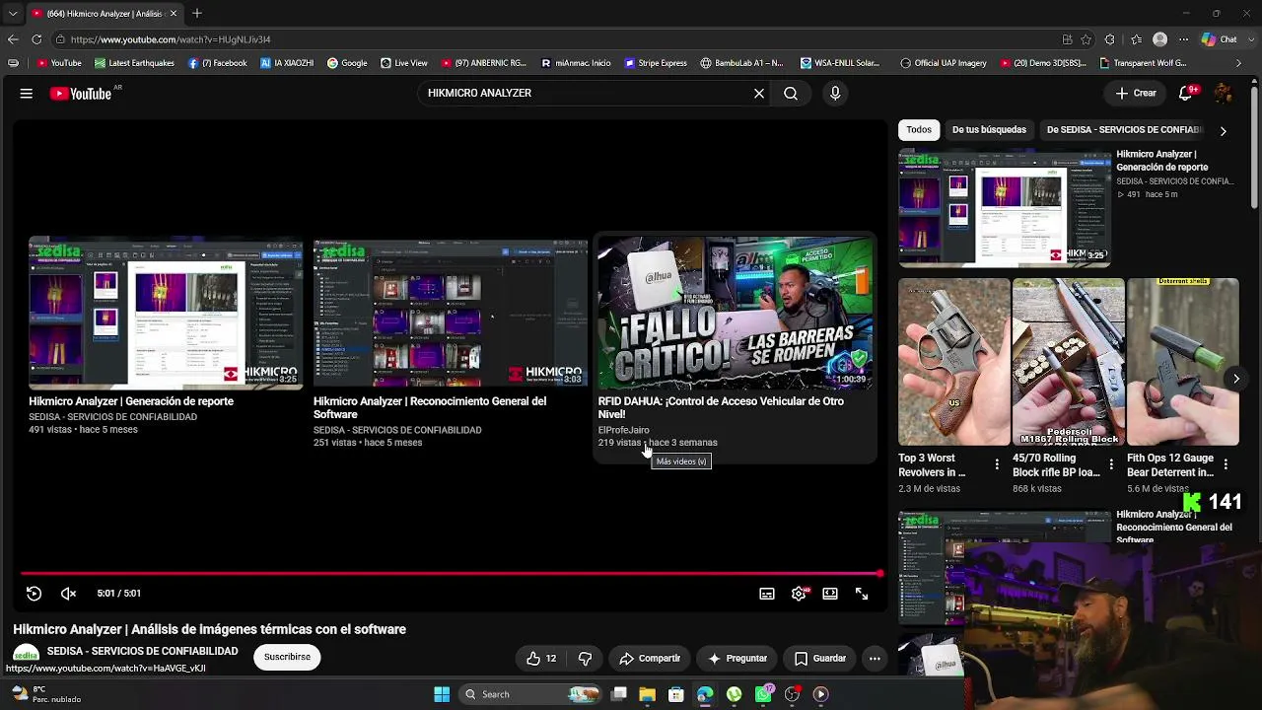Replay the video from the start
Screen dimensions: 1262x710
pyautogui.click(x=34, y=594)
